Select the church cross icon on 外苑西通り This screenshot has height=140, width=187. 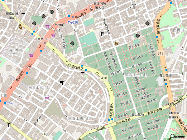click(x=83, y=73)
